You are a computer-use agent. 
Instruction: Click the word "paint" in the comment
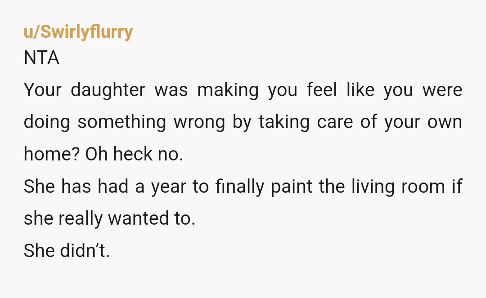[x=291, y=187]
